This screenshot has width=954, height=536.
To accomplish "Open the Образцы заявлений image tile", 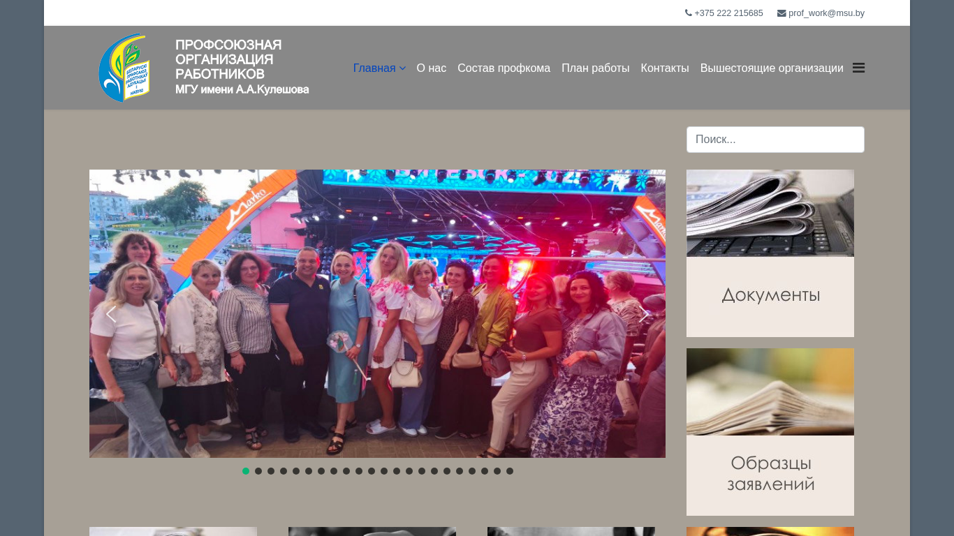I will click(x=770, y=432).
